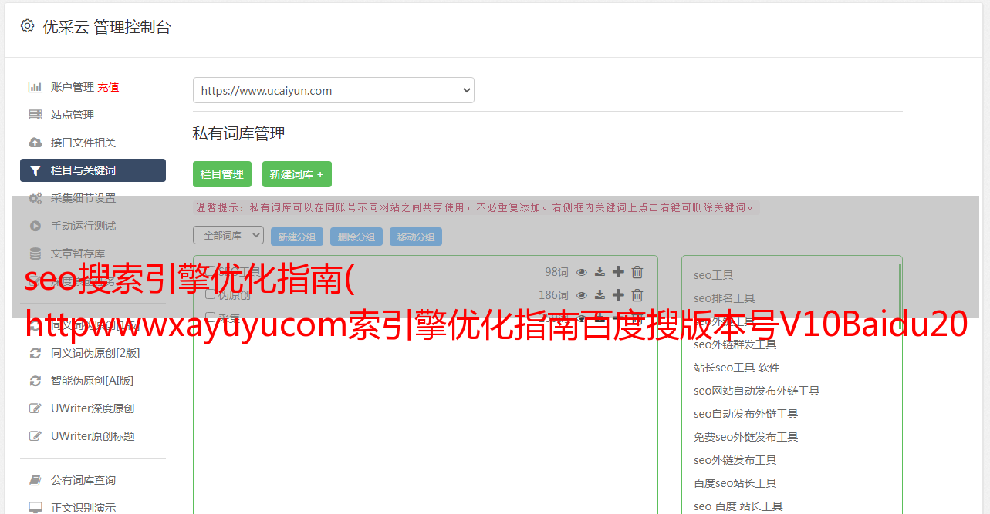This screenshot has width=990, height=514.
Task: Open 账户管理 via its bar chart icon
Action: coord(35,87)
